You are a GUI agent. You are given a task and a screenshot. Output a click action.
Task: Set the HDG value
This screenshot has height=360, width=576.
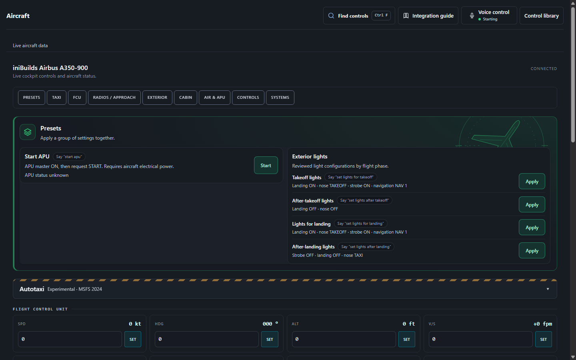coord(270,339)
